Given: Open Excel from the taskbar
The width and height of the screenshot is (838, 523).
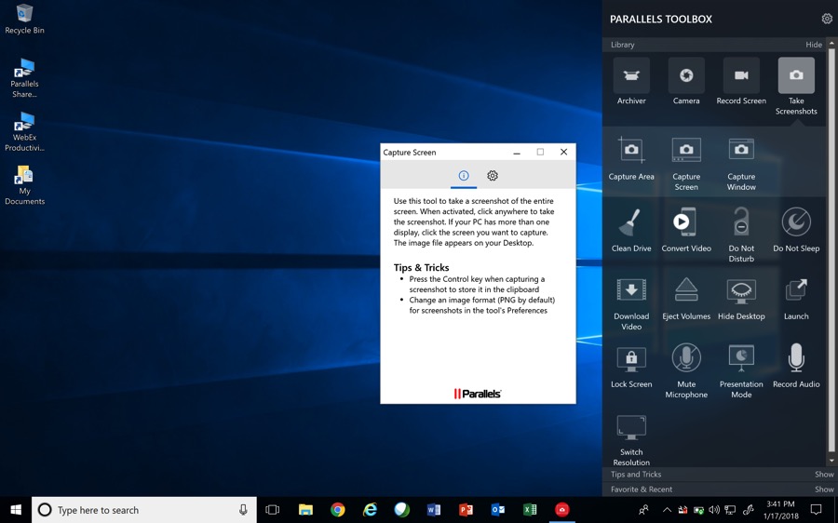Looking at the screenshot, I should [530, 510].
